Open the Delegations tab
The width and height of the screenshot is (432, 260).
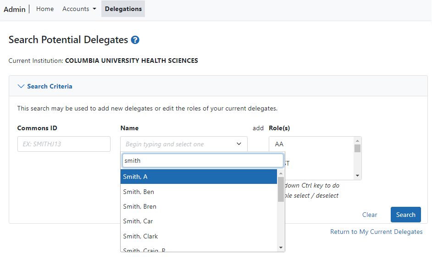coord(123,9)
